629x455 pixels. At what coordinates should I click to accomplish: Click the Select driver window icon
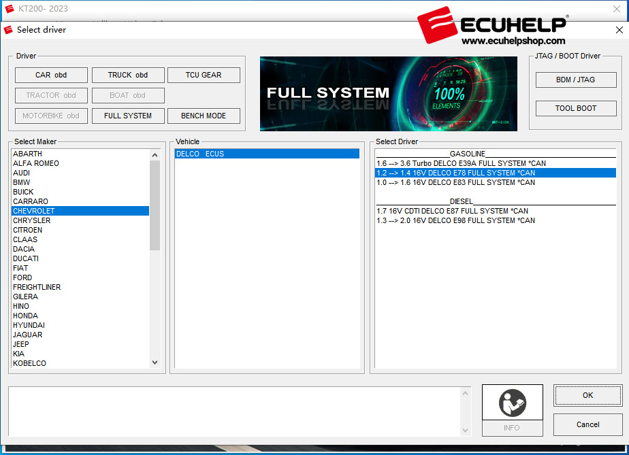pos(8,30)
